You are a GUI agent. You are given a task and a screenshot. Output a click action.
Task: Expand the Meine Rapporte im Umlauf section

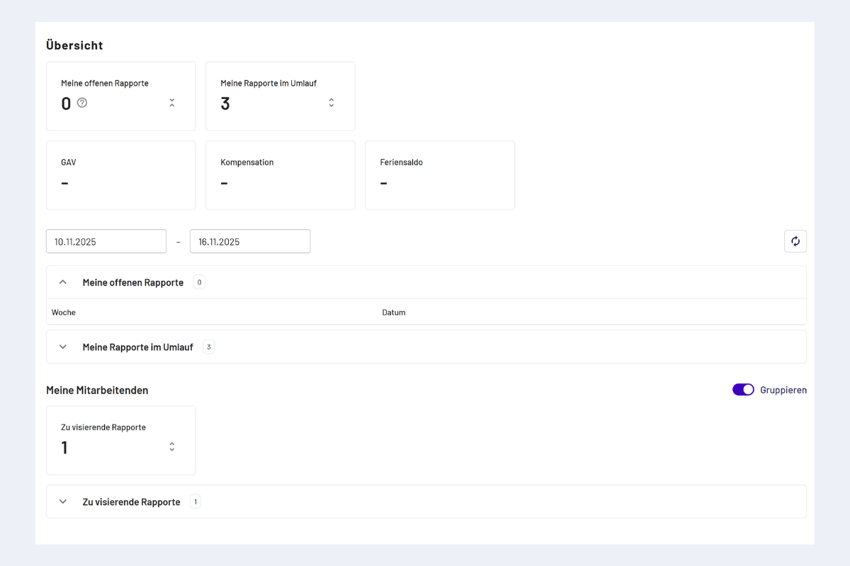point(63,347)
